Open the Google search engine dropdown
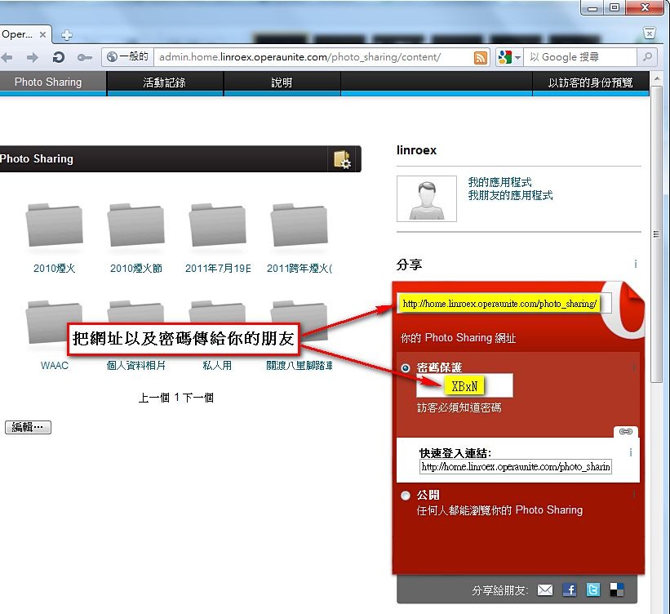The width and height of the screenshot is (670, 614). click(509, 57)
